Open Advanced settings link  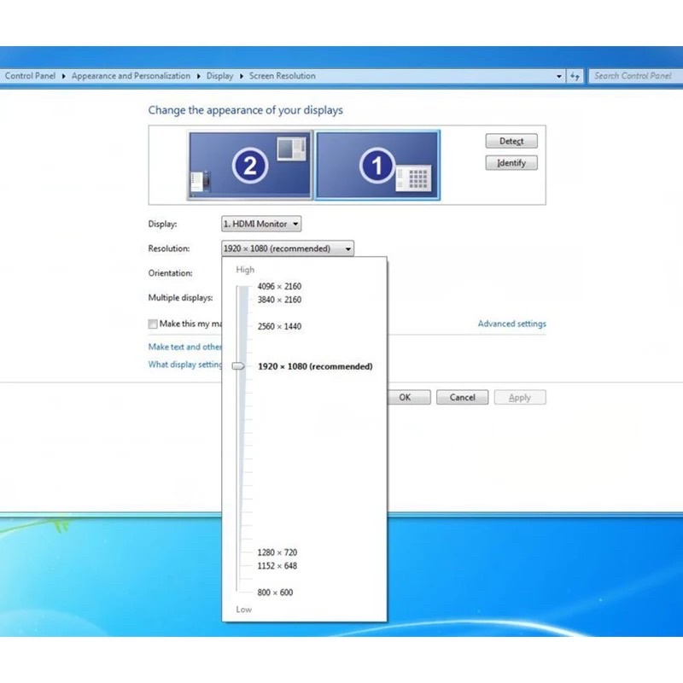(511, 324)
